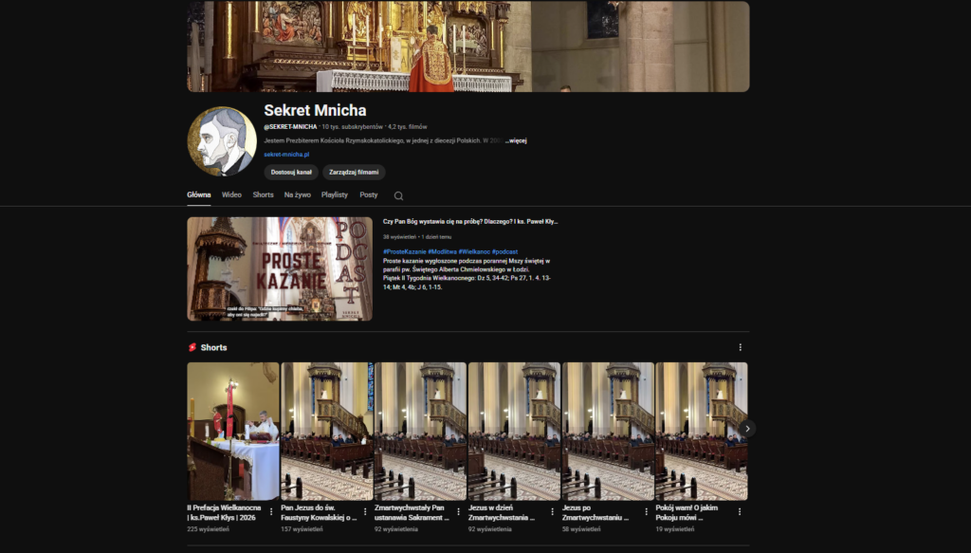This screenshot has height=553, width=971.
Task: Select the Posty tab
Action: [x=369, y=194]
